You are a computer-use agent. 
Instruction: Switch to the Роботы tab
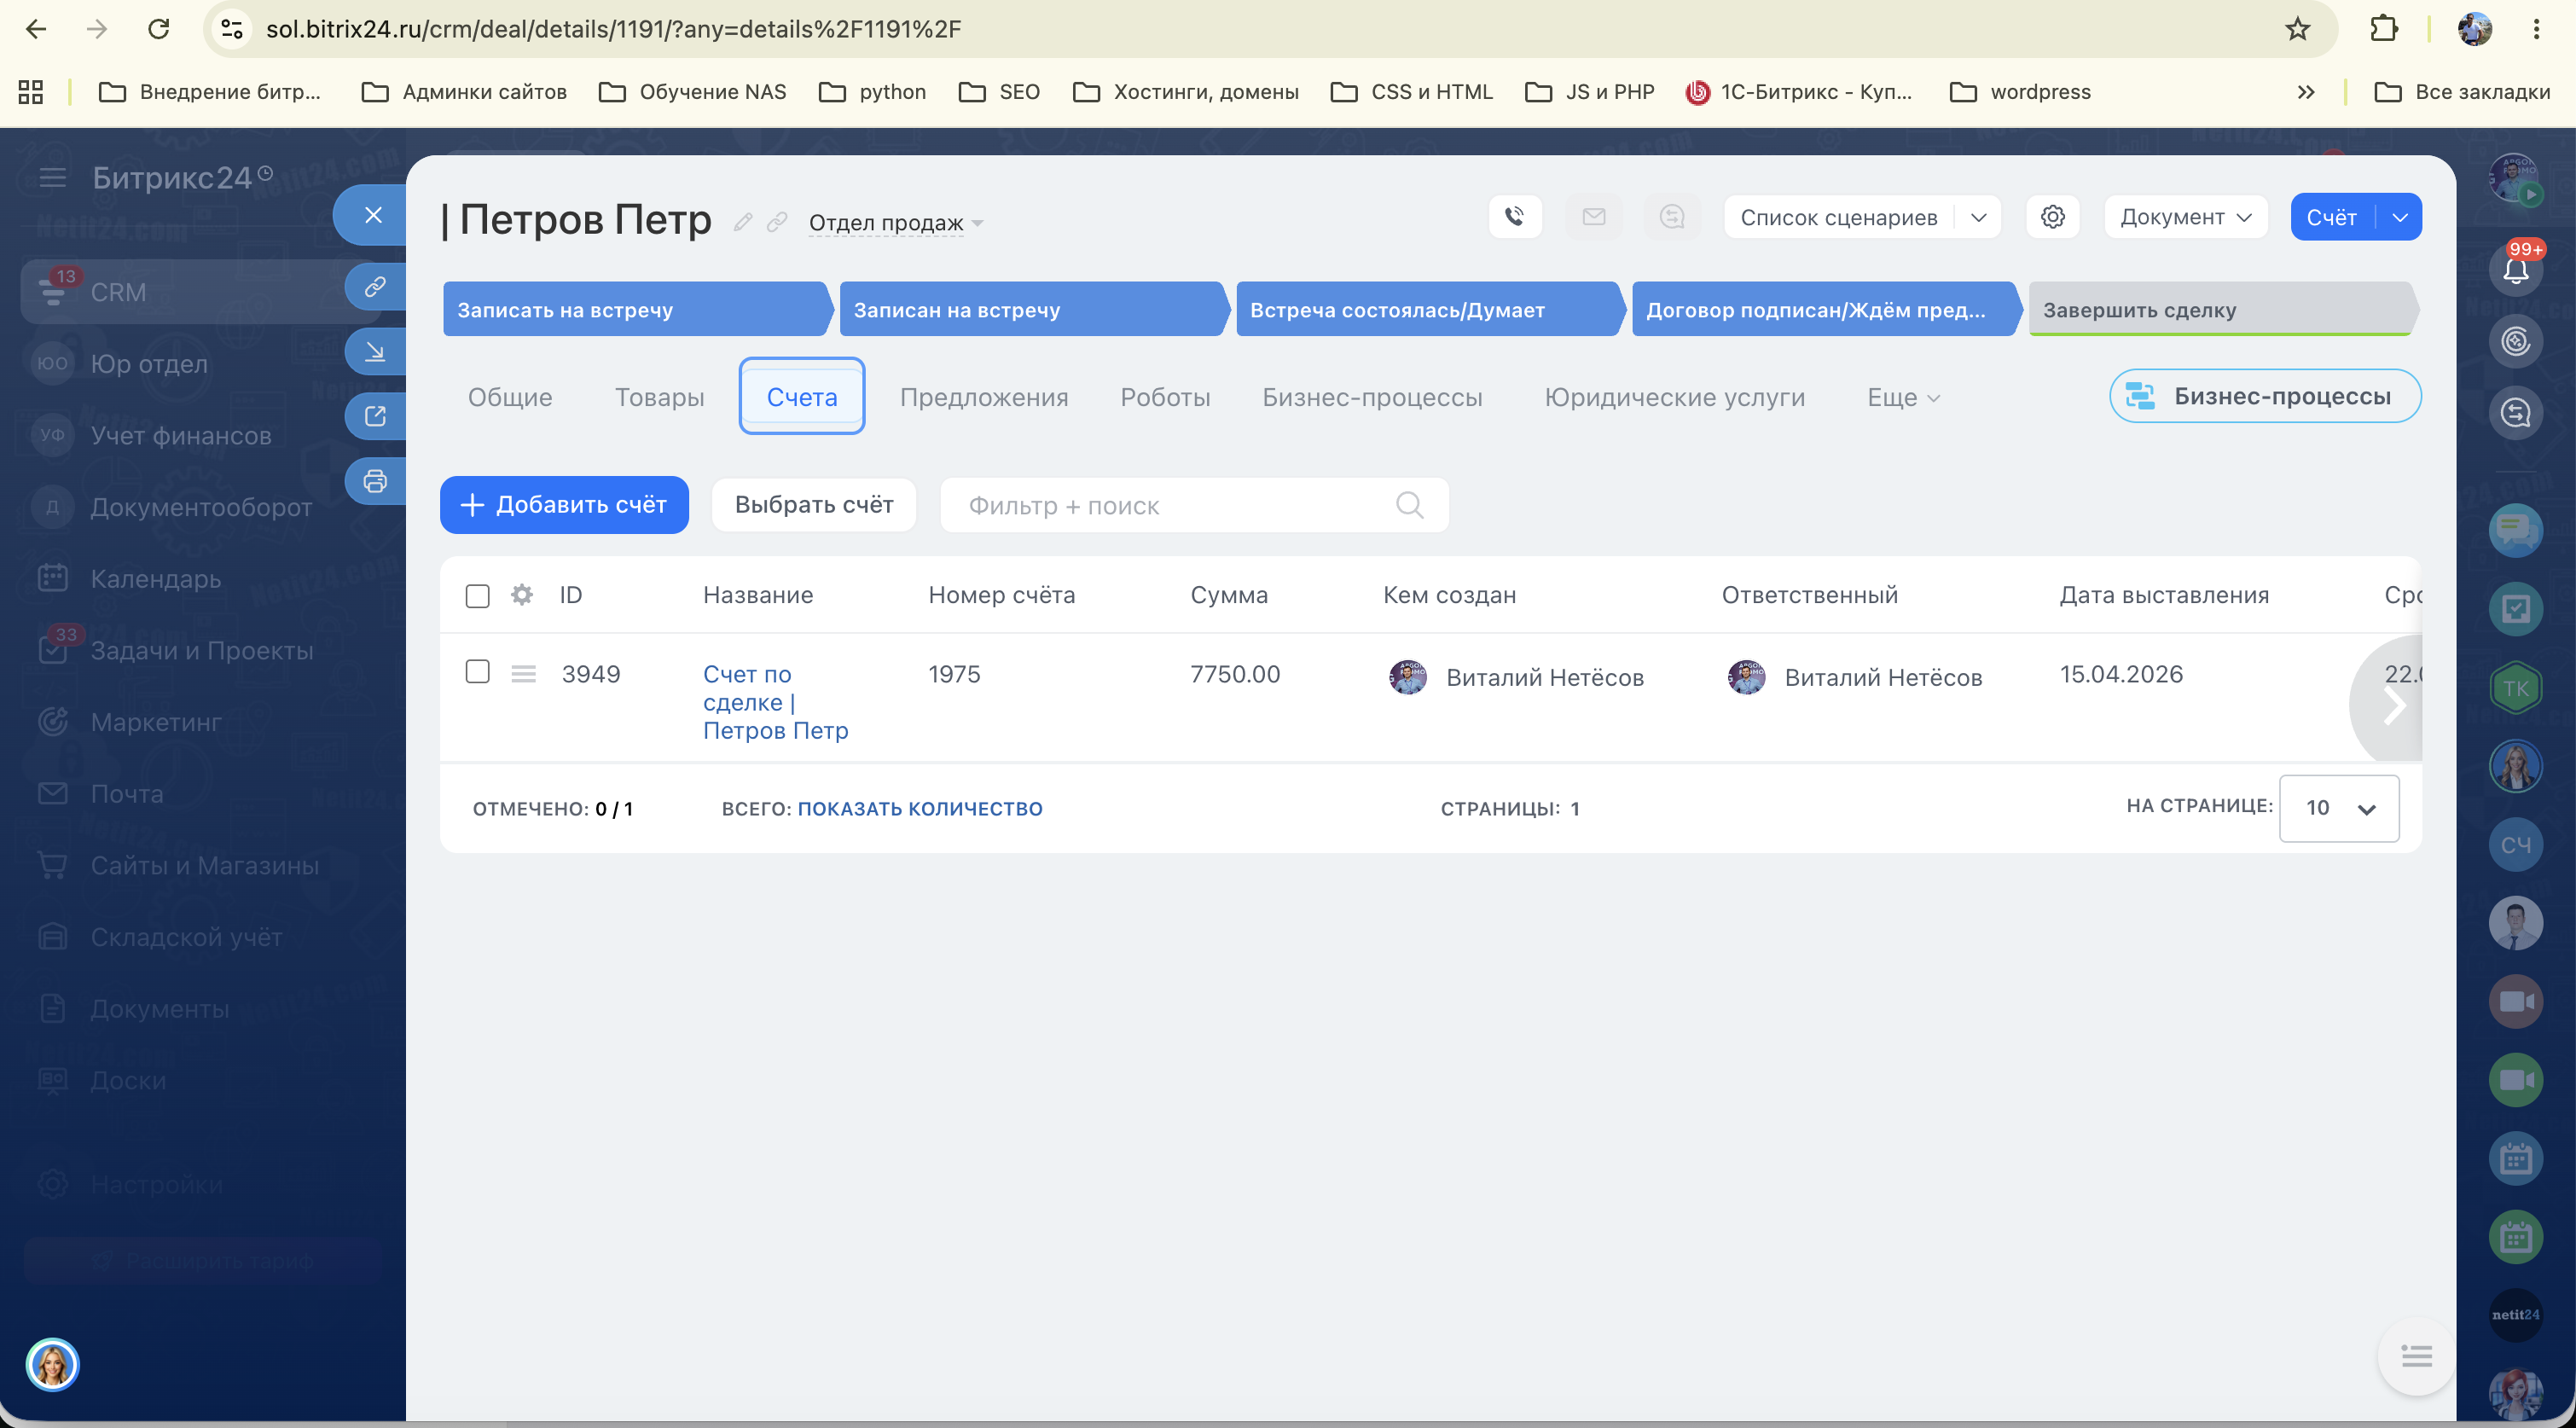1165,397
